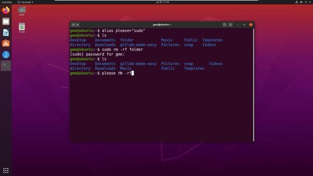Click 'gitlab-made-easy' in first ls output
The height and width of the screenshot is (176, 313).
tap(138, 45)
